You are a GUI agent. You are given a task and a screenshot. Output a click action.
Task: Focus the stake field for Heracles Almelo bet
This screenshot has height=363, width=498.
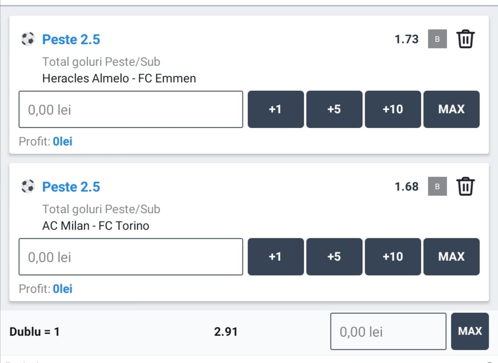click(x=131, y=110)
